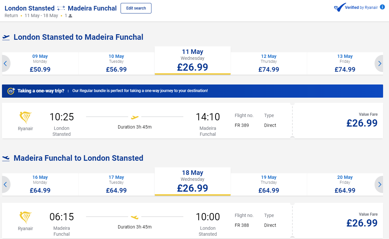
Task: Click the info icon beside Verified by Ryanair
Action: (382, 7)
